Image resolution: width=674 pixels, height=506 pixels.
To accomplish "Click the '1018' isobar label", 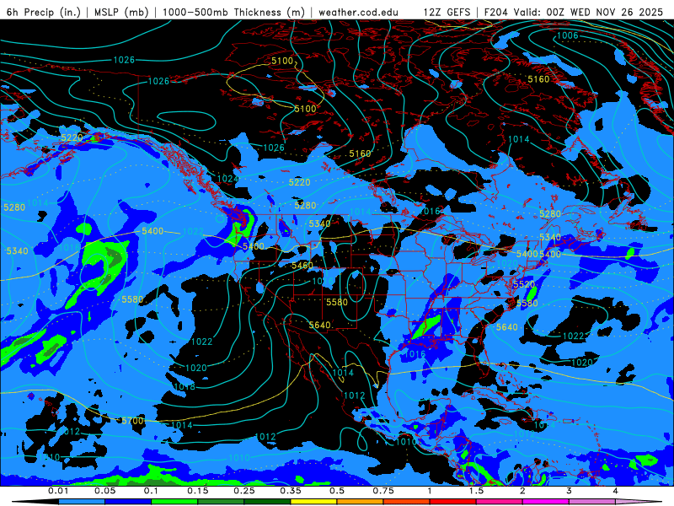I will click(x=185, y=386).
